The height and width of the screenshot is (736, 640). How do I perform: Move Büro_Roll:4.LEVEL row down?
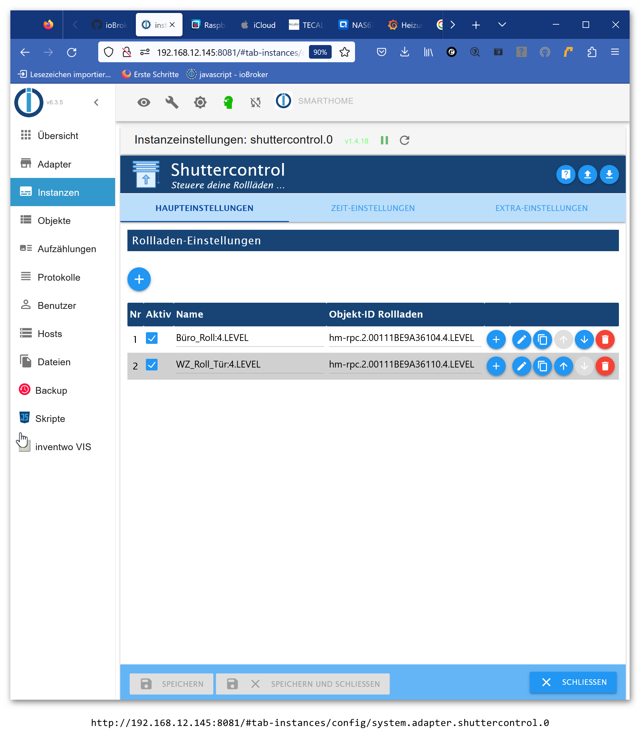(584, 339)
